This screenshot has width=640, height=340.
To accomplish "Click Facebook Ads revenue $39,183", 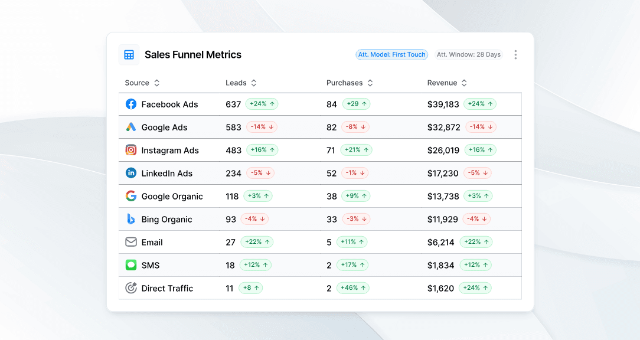I will tap(443, 104).
